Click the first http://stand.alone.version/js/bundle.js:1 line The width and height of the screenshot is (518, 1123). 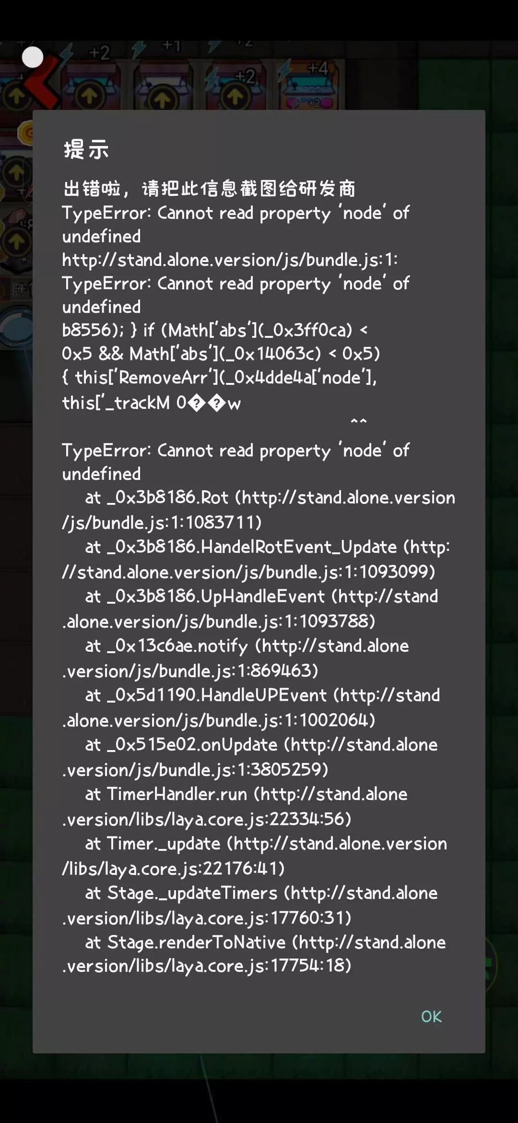point(230,260)
